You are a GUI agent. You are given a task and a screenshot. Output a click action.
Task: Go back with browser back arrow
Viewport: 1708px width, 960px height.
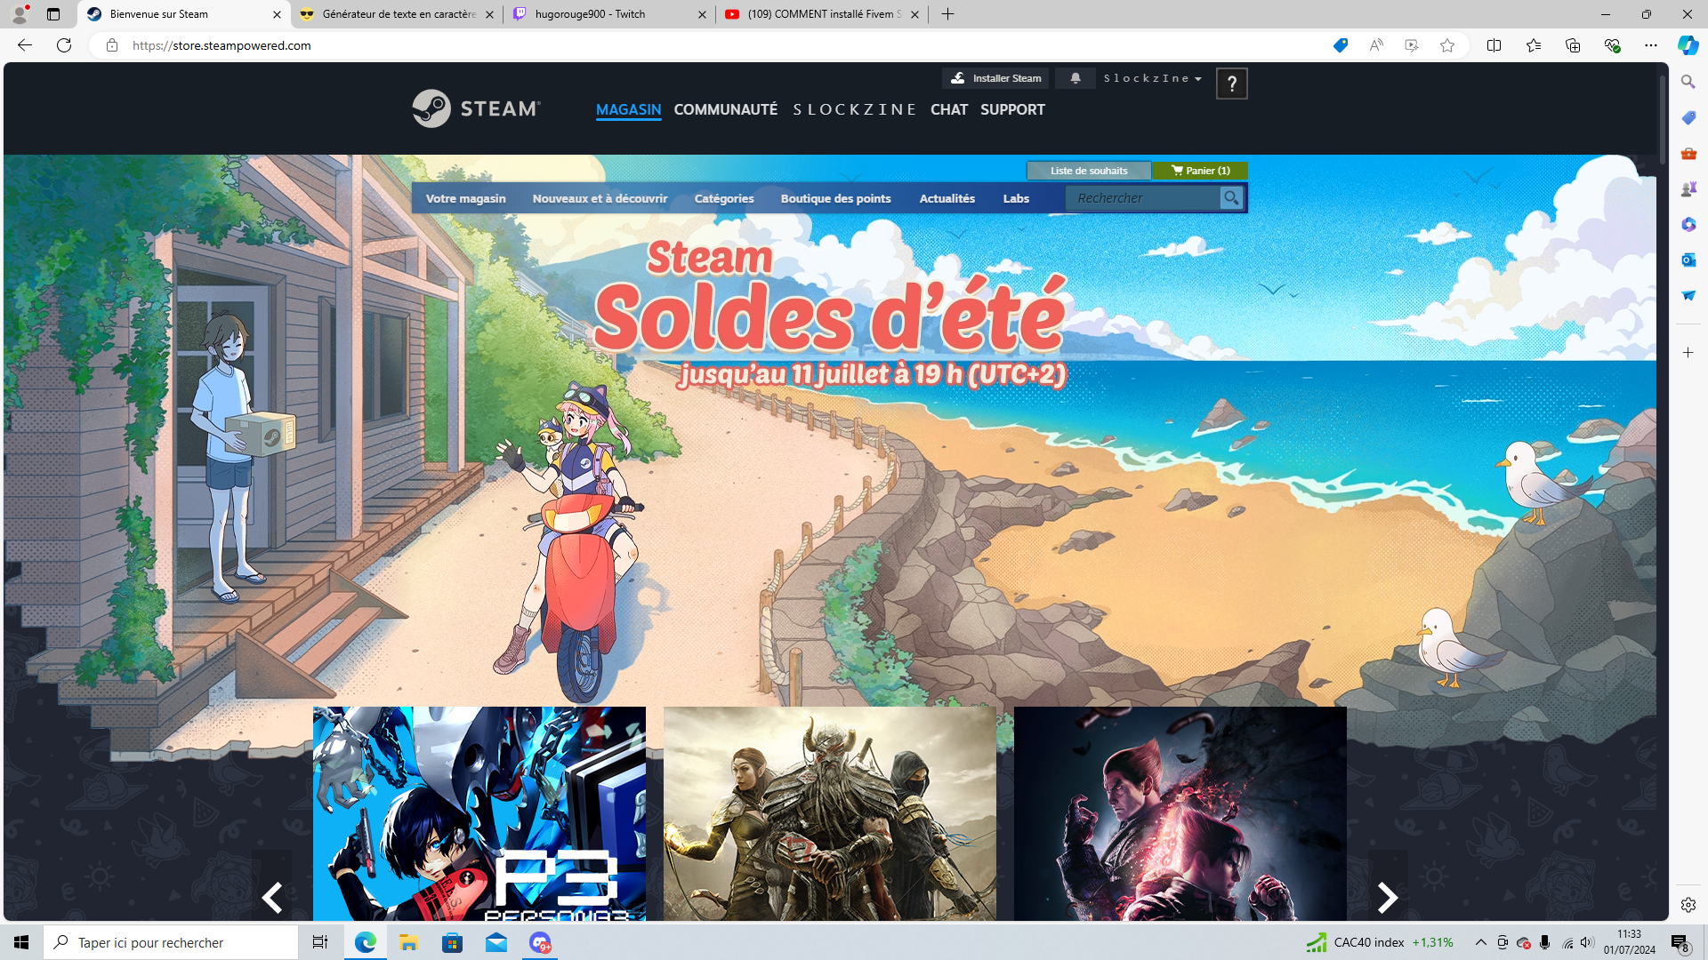[25, 45]
